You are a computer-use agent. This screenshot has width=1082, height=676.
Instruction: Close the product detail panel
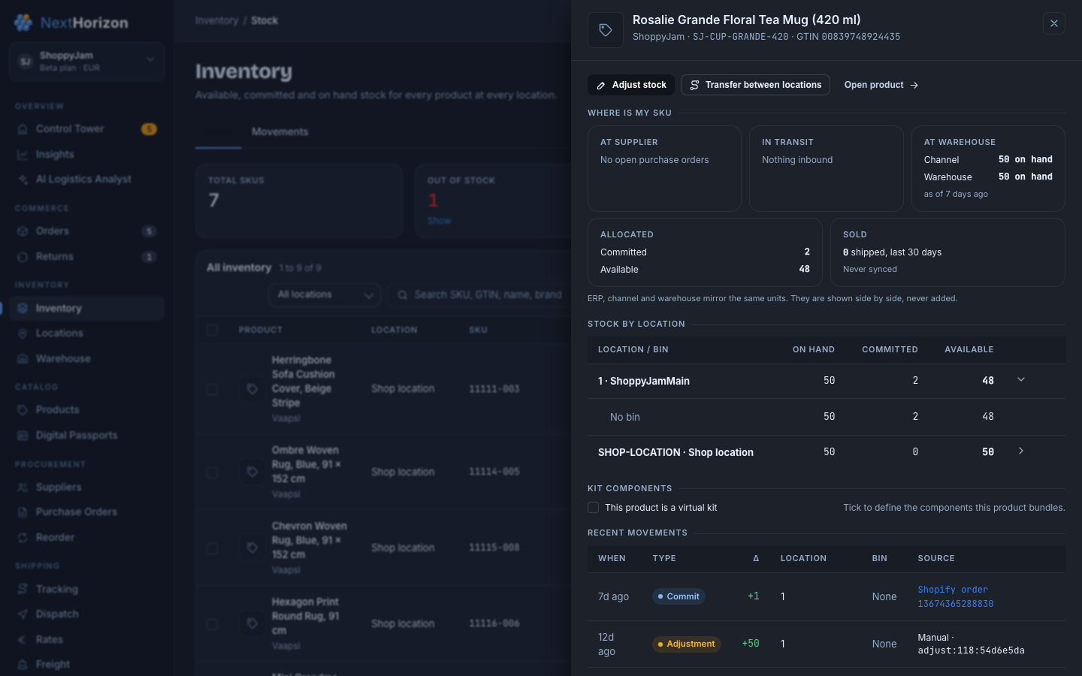pos(1054,23)
